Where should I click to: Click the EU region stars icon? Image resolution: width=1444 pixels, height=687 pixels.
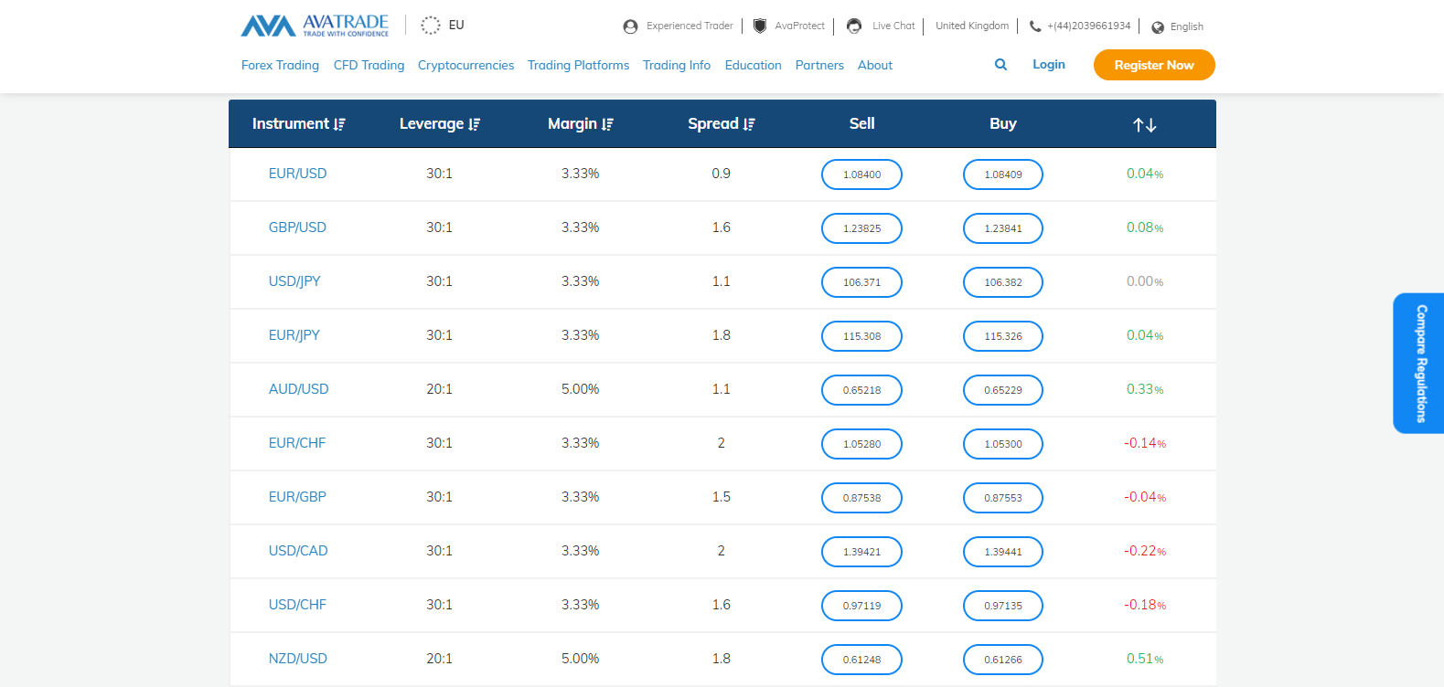tap(431, 26)
